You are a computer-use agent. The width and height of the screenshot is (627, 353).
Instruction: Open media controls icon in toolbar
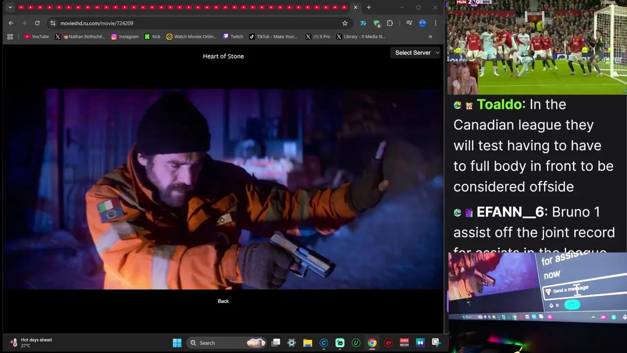click(x=409, y=23)
